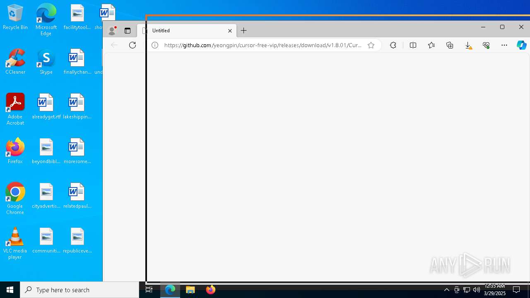Launch Google Chrome desktop shortcut
Viewport: 530px width, 298px height.
pos(15,199)
